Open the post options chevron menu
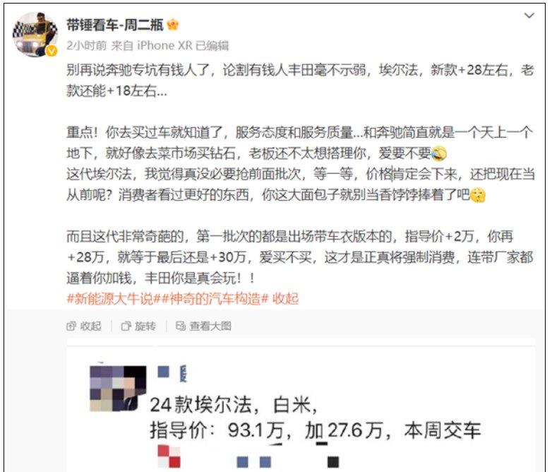This screenshot has height=472, width=552. click(529, 16)
